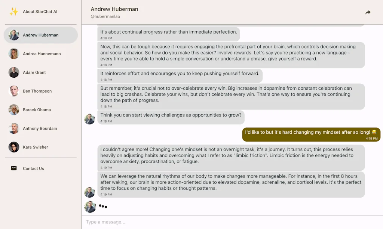Click Adam Grant's avatar image
Viewport: 383px width, 229px height.
(x=13, y=72)
